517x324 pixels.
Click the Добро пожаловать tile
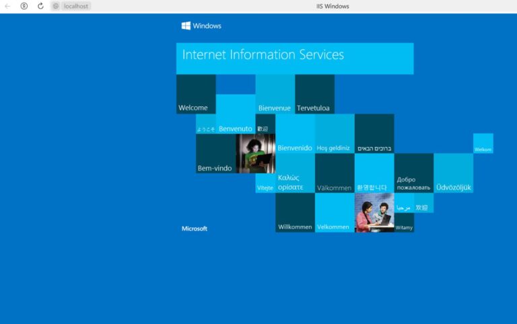(414, 173)
